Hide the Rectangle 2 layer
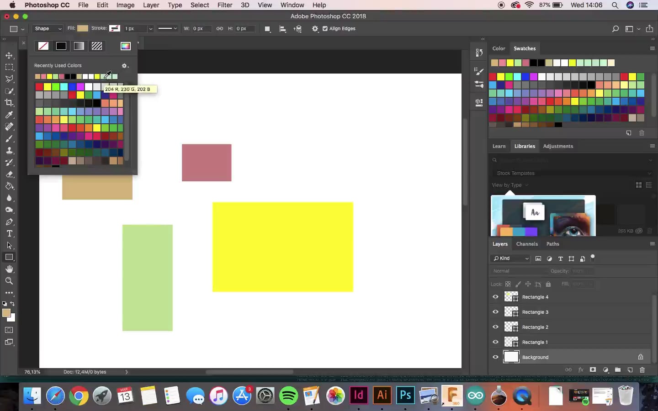 495,327
